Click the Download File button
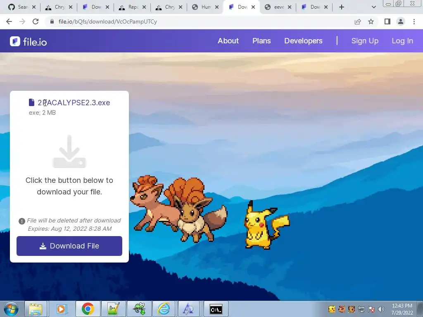Image resolution: width=423 pixels, height=317 pixels. (x=69, y=246)
